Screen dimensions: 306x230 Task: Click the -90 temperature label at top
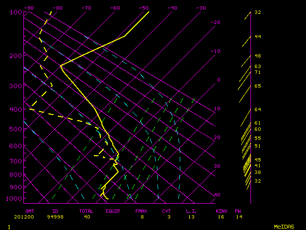coord(29,8)
